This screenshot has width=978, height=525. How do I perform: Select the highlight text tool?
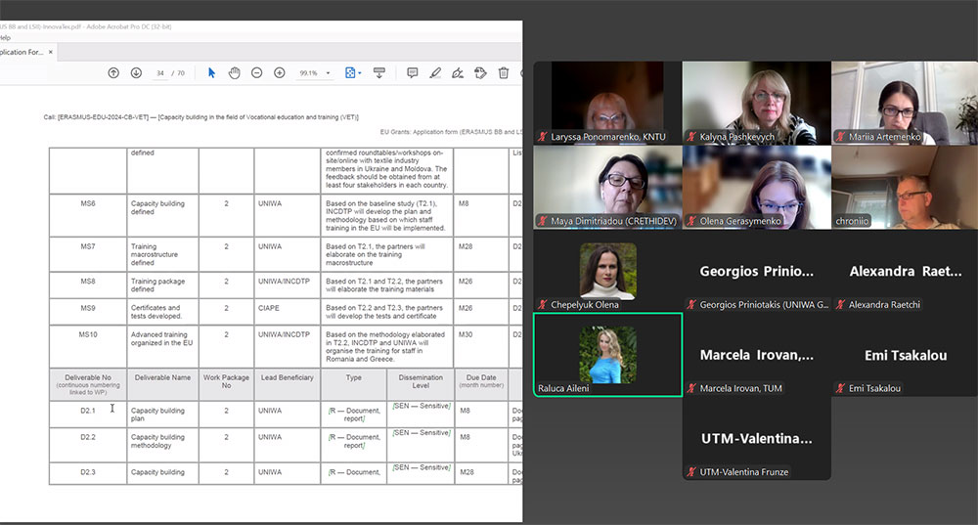[x=435, y=73]
